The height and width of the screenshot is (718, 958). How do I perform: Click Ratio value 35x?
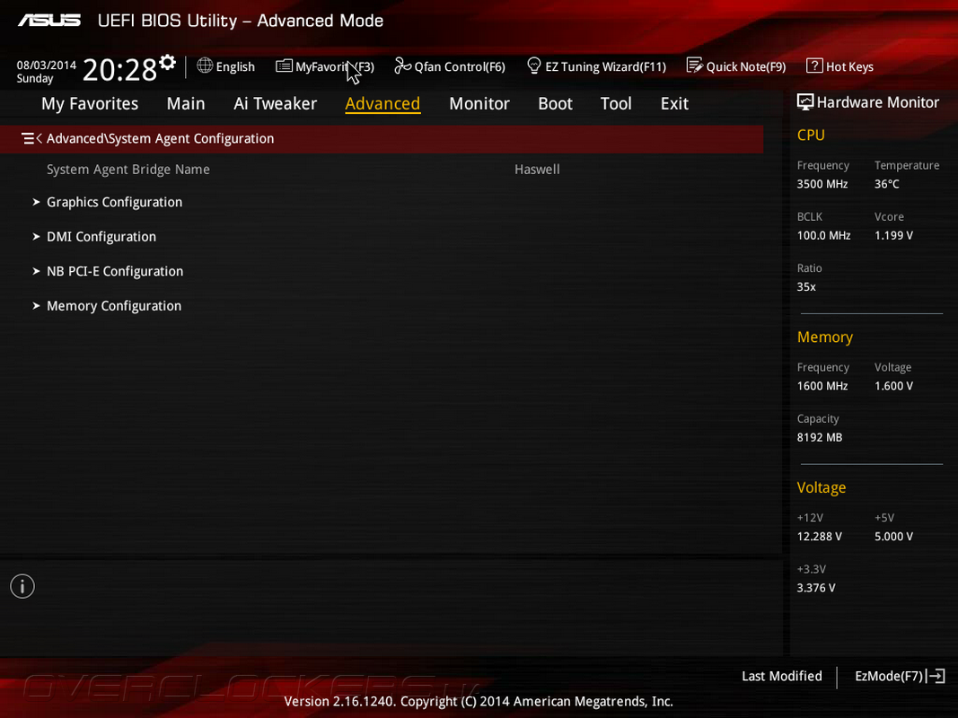[x=806, y=286]
